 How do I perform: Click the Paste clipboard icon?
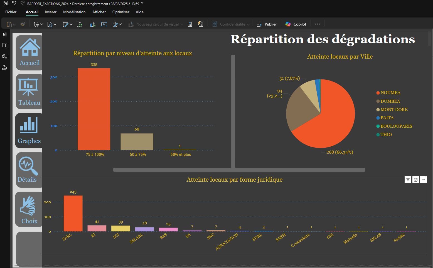point(9,24)
